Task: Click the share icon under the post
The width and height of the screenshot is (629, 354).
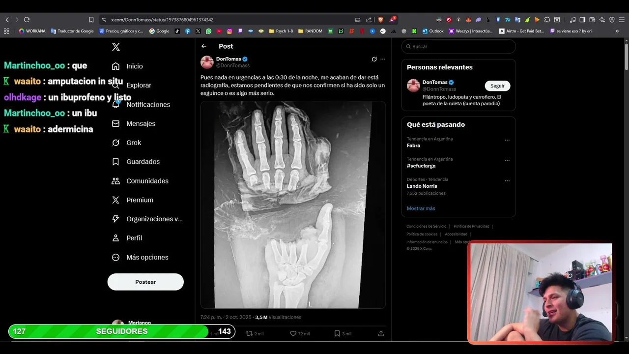Action: pos(381,333)
